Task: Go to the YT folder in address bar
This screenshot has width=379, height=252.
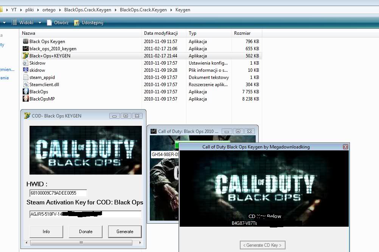Action: point(14,10)
